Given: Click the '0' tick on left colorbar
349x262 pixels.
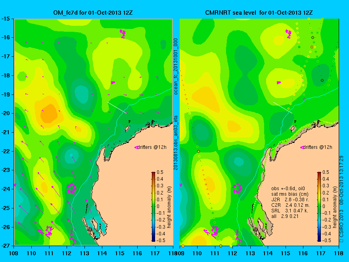Looking at the screenshot, I should point(158,206).
